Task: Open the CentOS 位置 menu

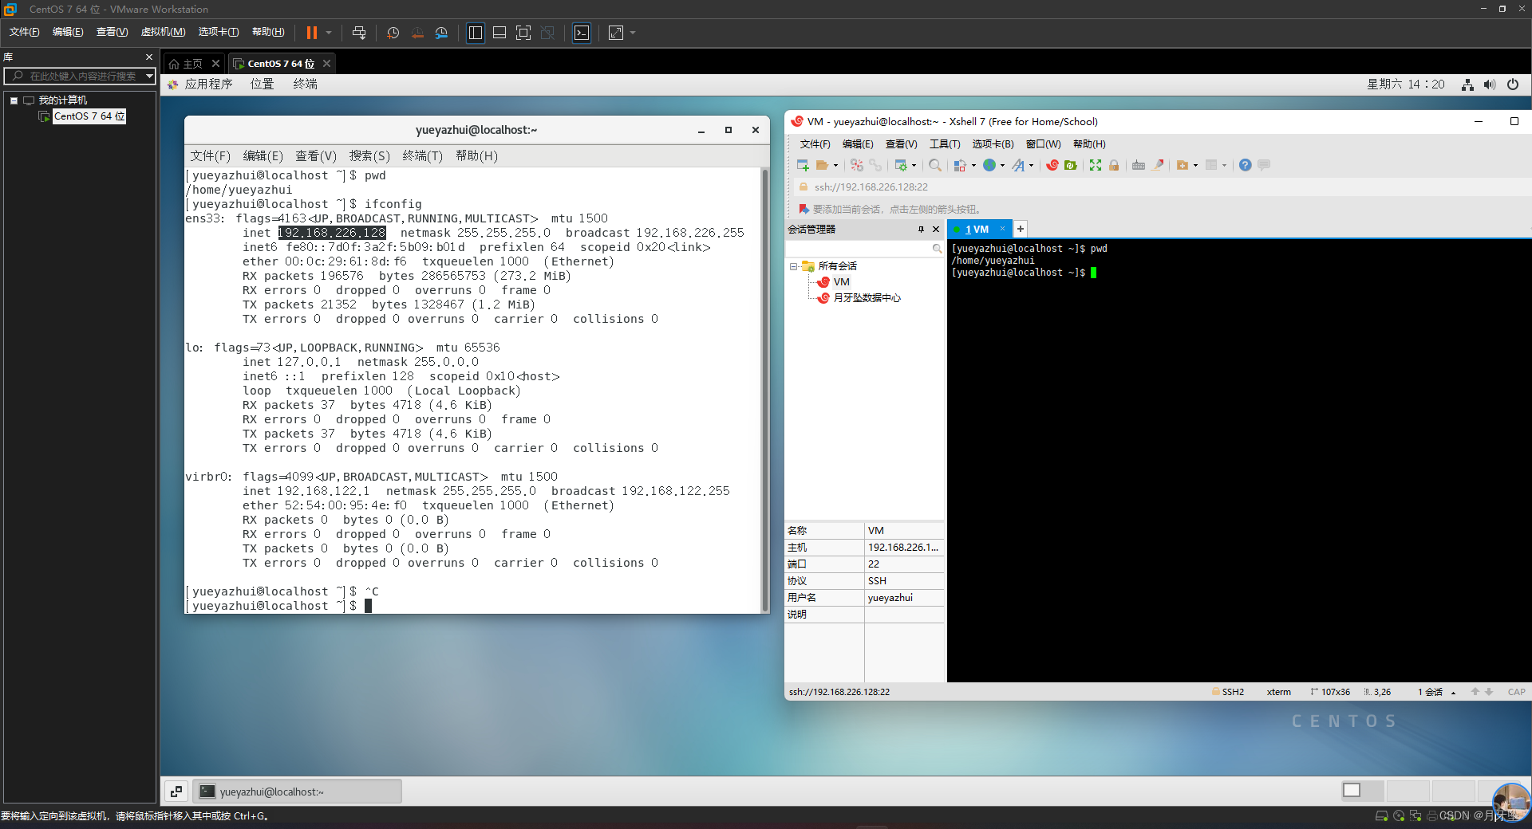Action: coord(262,84)
